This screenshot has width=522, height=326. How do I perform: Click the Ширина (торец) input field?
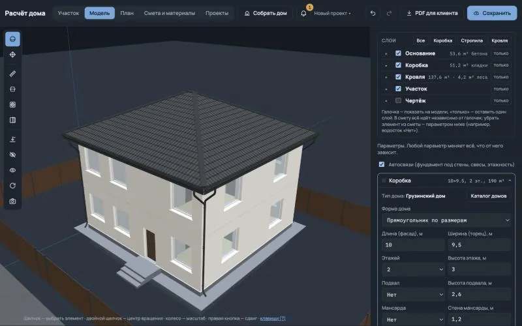tap(479, 245)
